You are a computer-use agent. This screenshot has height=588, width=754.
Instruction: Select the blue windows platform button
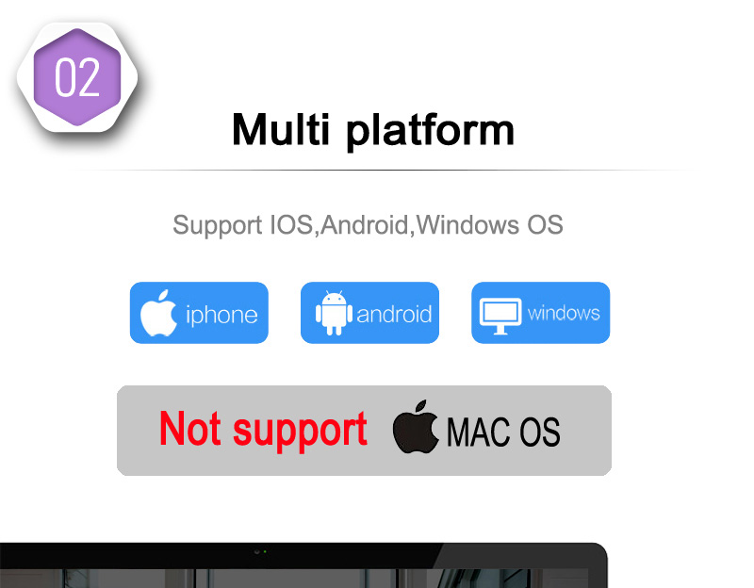[540, 313]
